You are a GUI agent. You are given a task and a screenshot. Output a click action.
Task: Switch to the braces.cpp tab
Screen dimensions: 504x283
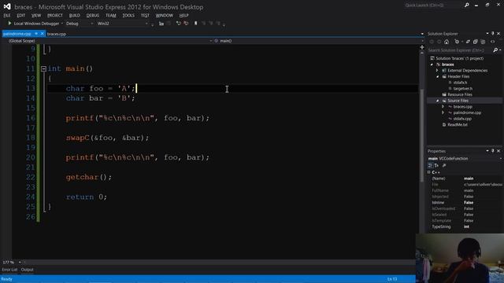click(x=57, y=34)
